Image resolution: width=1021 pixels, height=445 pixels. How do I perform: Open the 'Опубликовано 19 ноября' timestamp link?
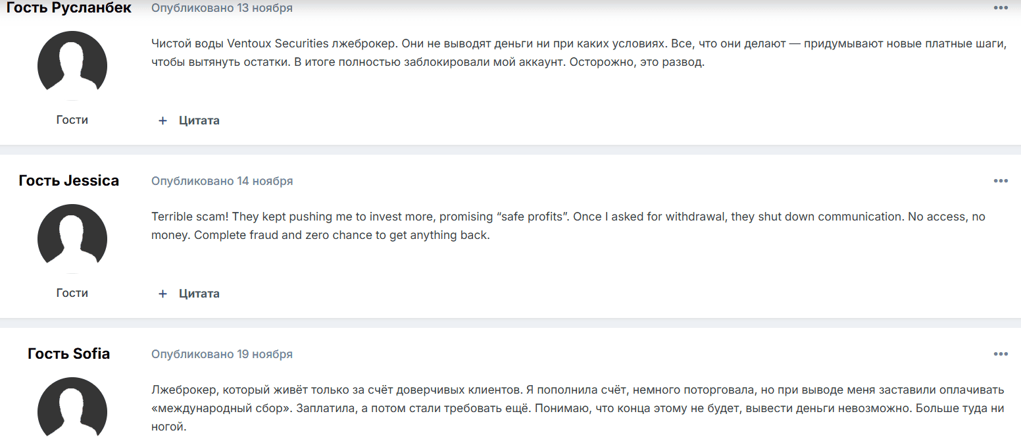click(x=222, y=354)
